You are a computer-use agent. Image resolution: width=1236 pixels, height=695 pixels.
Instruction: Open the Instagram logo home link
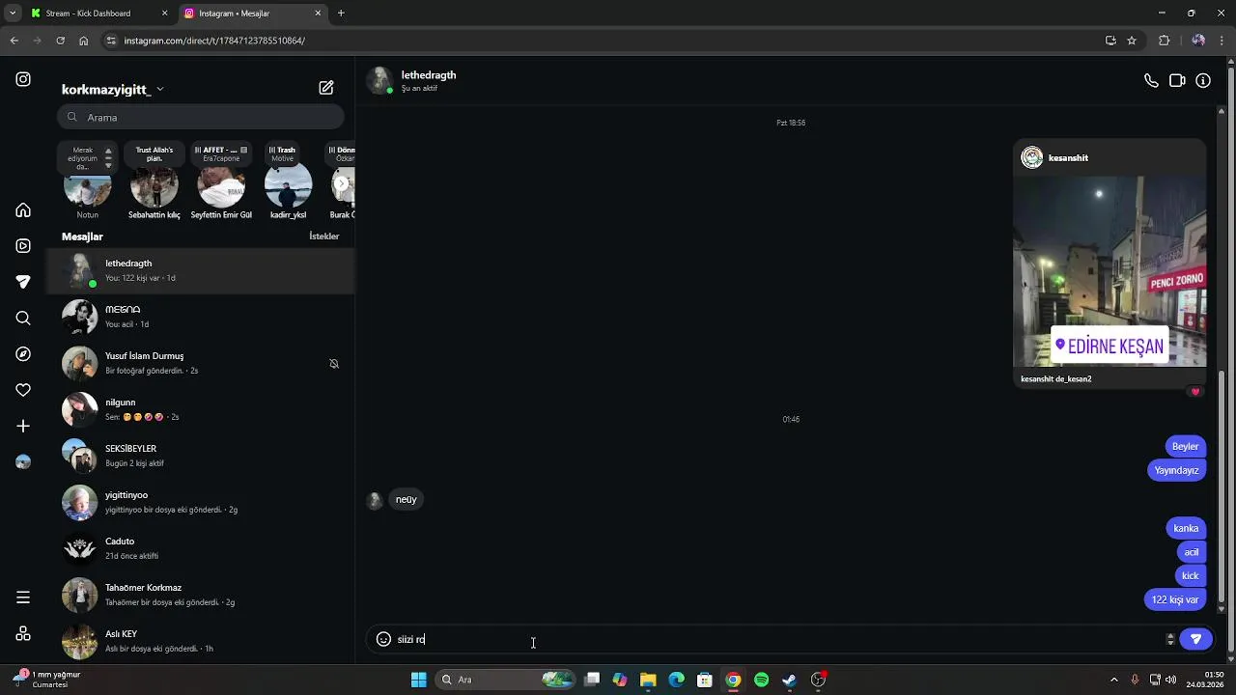pyautogui.click(x=23, y=79)
